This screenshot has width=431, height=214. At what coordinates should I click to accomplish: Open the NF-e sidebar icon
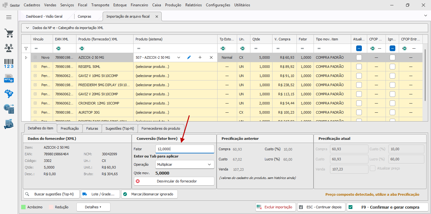[9, 93]
